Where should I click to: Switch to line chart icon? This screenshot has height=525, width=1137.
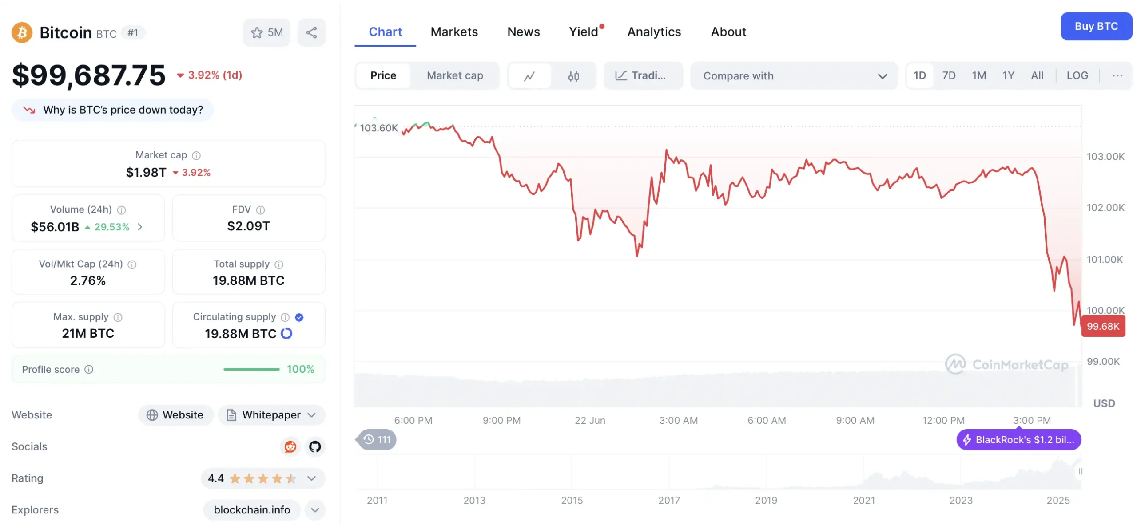[x=529, y=76]
